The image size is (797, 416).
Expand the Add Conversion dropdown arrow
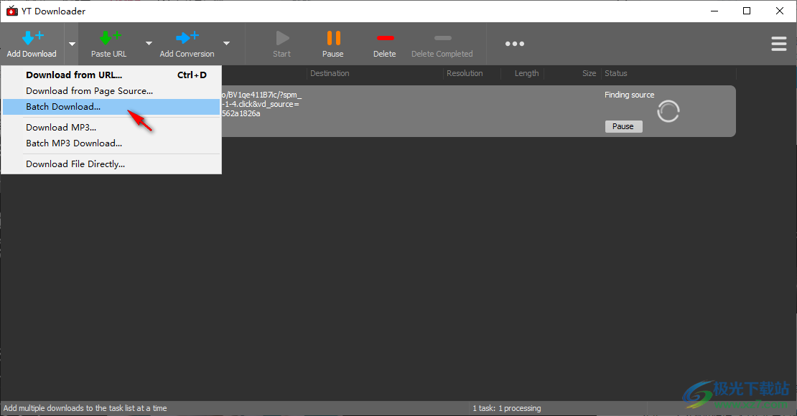point(226,44)
